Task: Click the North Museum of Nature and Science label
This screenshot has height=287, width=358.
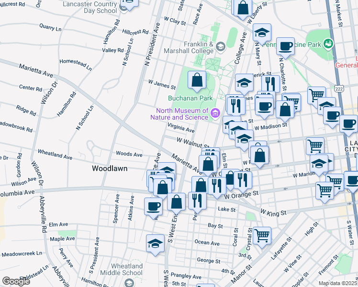Action: (x=179, y=114)
